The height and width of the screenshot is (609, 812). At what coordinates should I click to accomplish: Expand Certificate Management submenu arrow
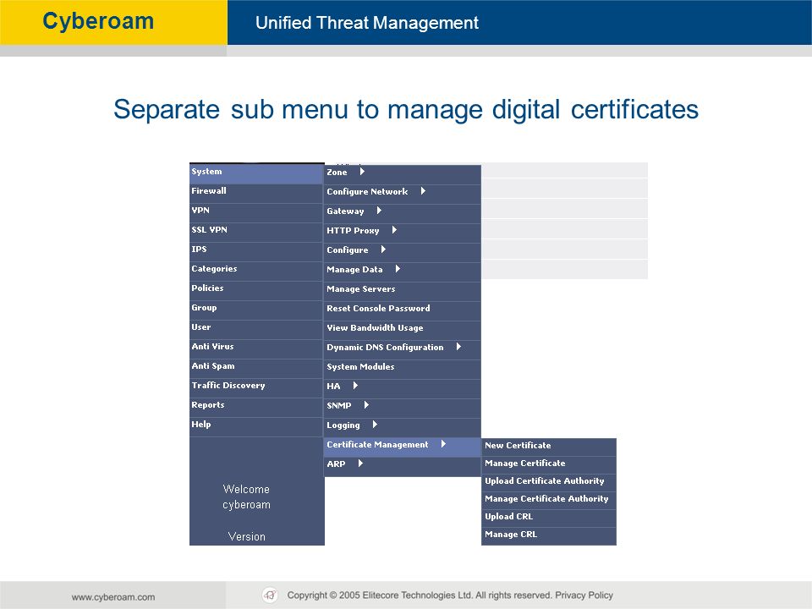point(443,444)
